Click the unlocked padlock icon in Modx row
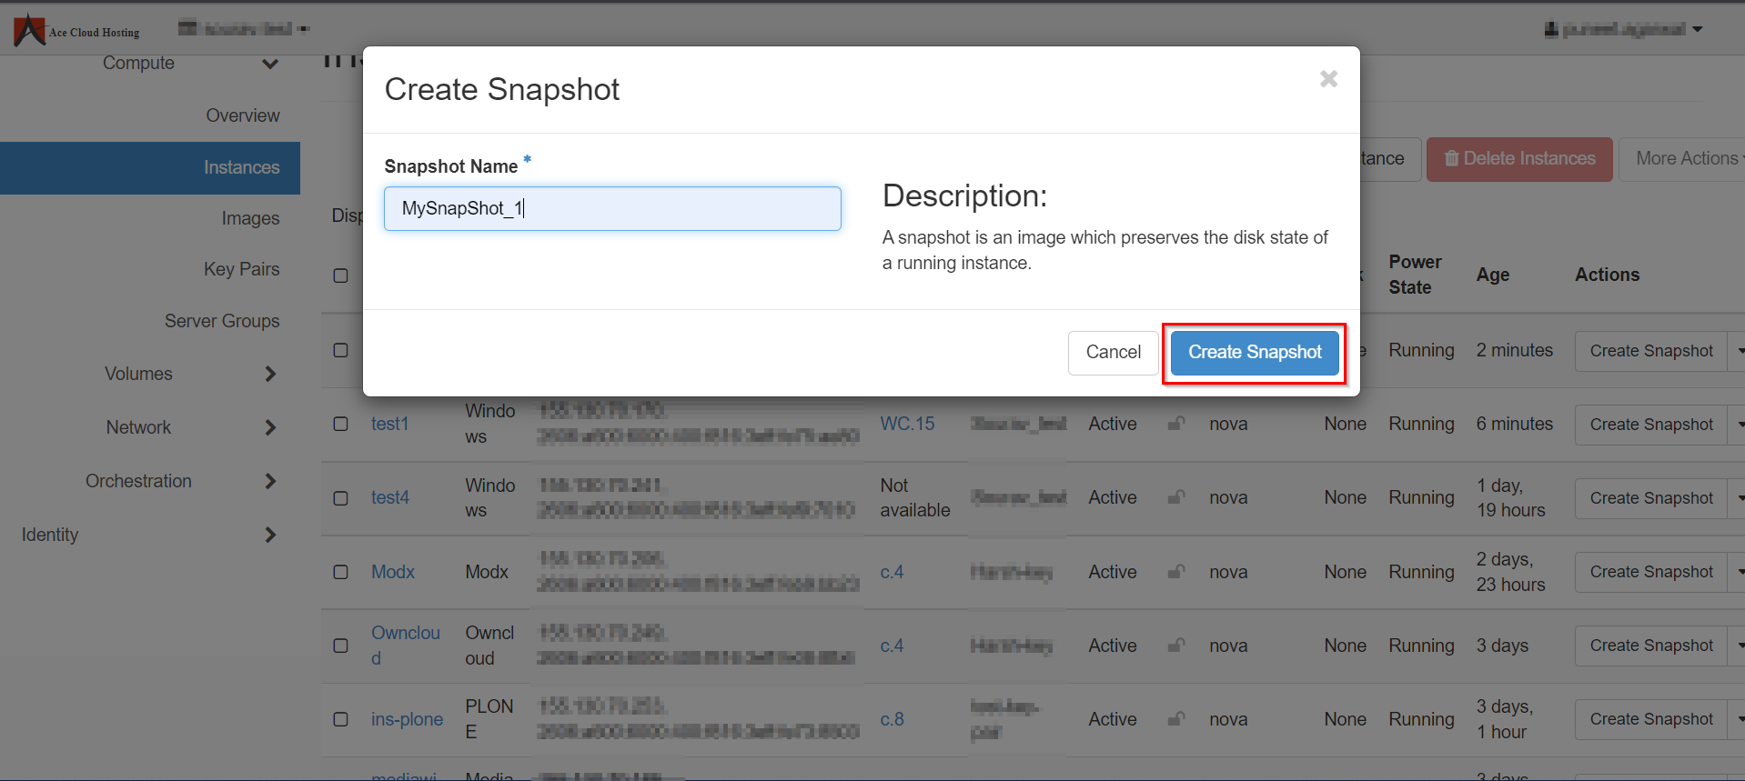The width and height of the screenshot is (1745, 781). coord(1176,571)
